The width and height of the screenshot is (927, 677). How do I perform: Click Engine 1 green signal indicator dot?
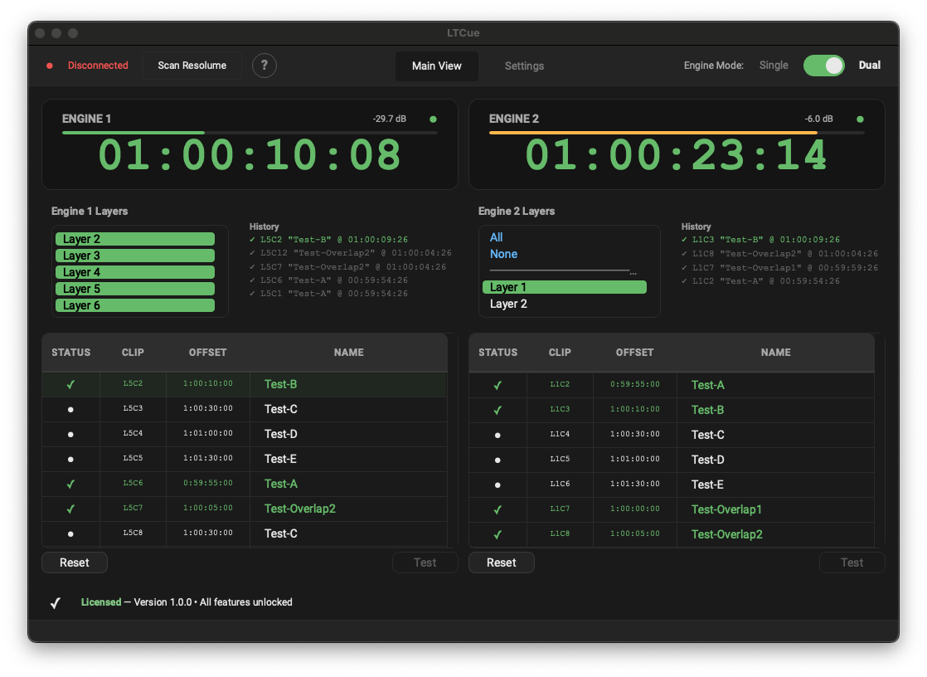click(433, 119)
